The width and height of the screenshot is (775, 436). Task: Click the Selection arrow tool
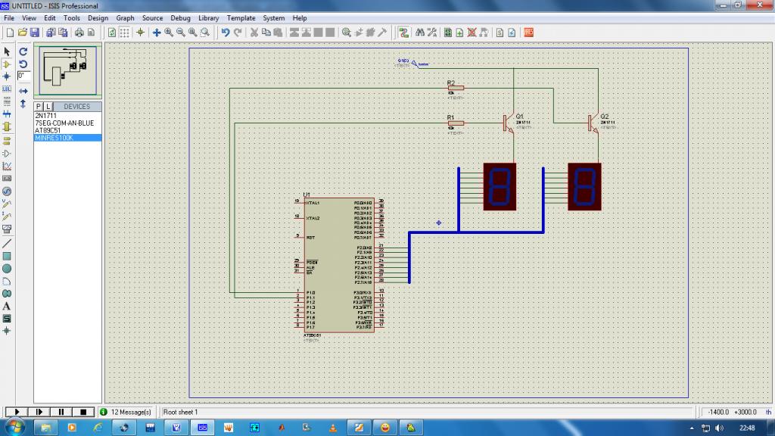click(x=7, y=51)
